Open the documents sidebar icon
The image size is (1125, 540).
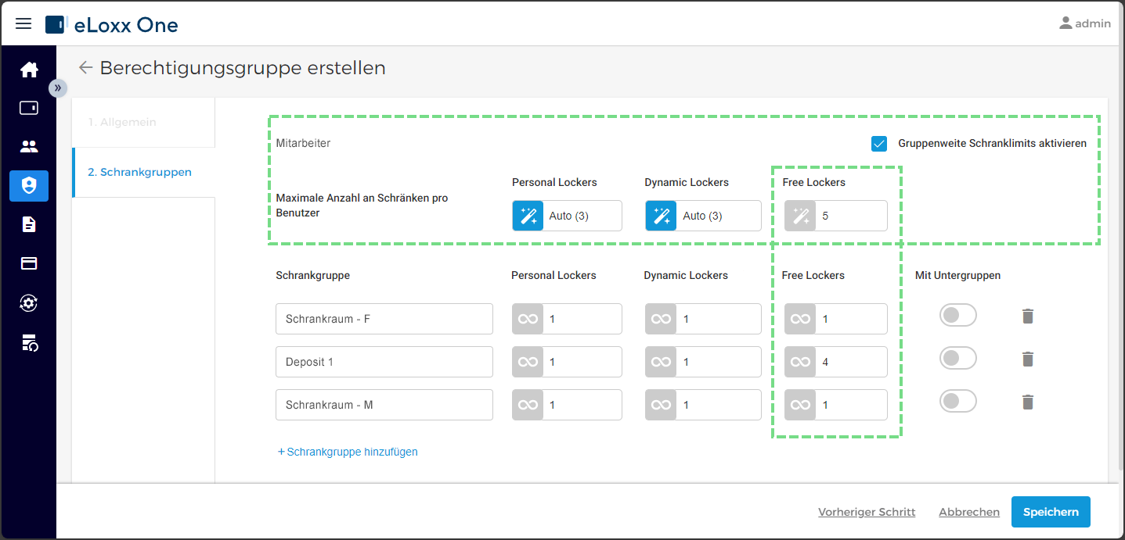29,224
